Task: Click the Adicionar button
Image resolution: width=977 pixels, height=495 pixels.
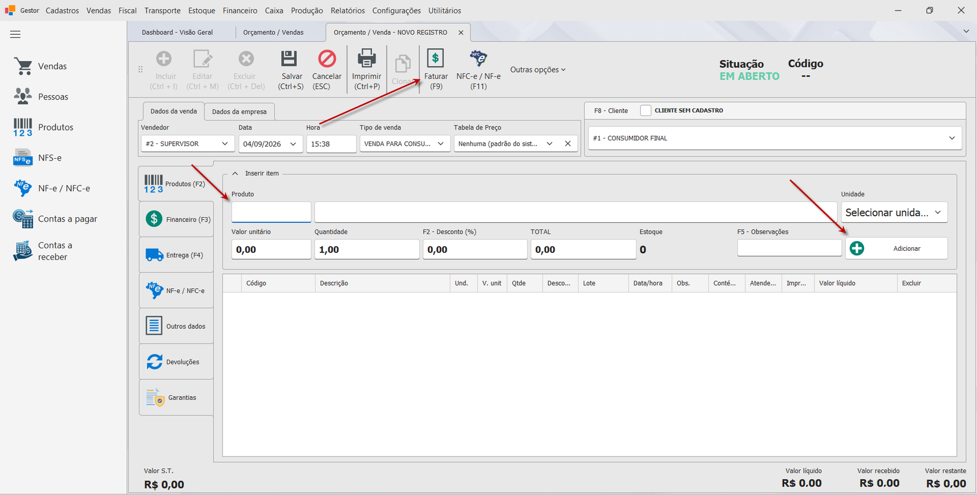Action: coord(896,248)
